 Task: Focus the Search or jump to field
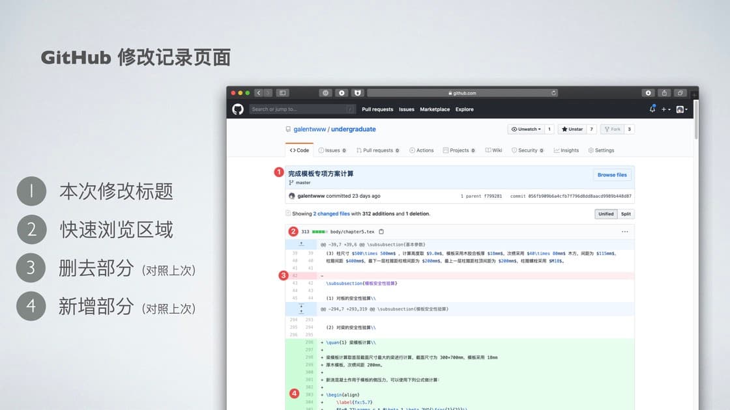coord(302,109)
